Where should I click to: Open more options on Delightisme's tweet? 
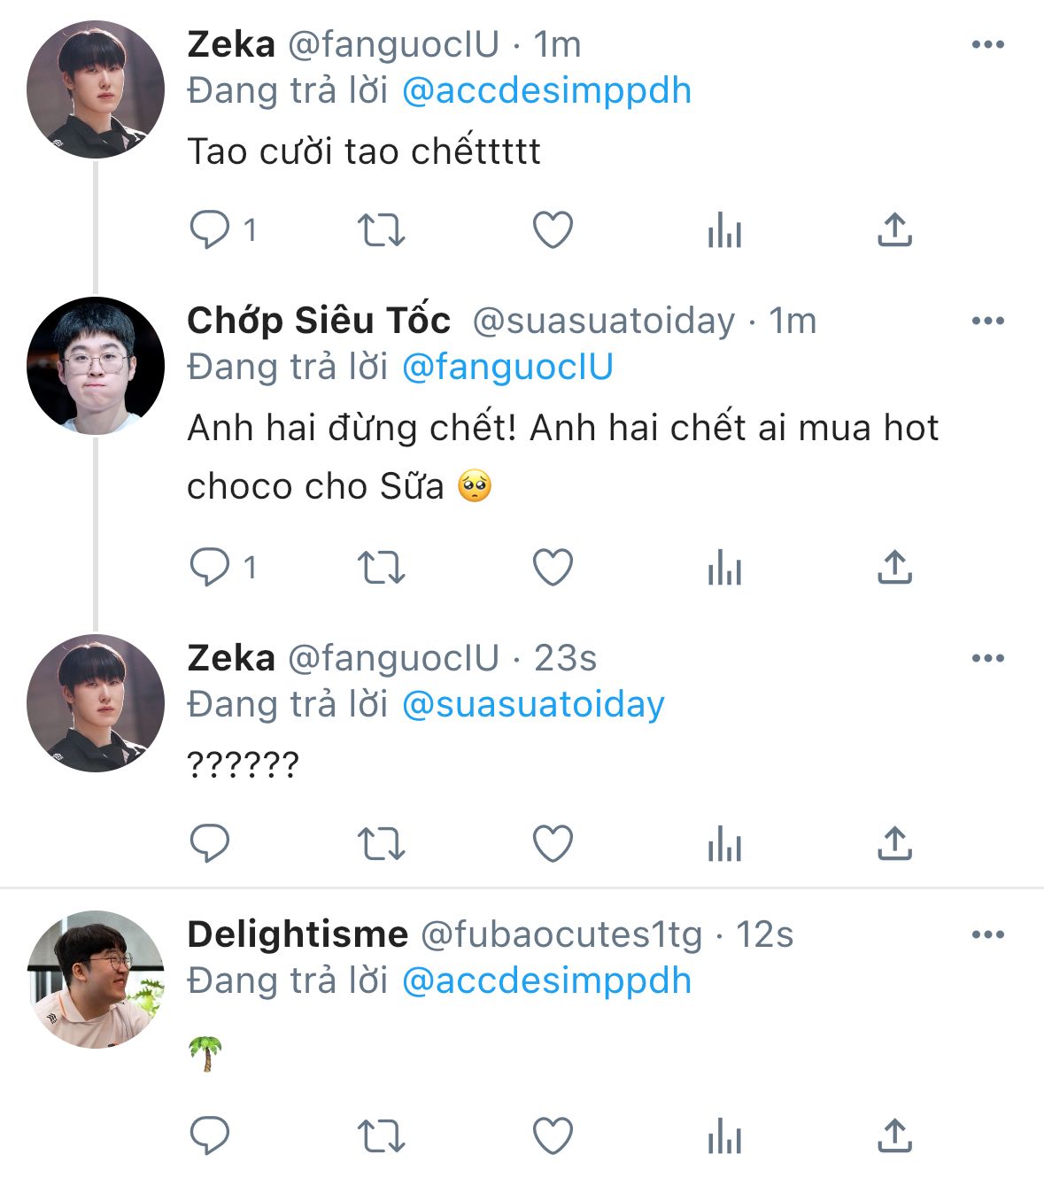tap(987, 934)
